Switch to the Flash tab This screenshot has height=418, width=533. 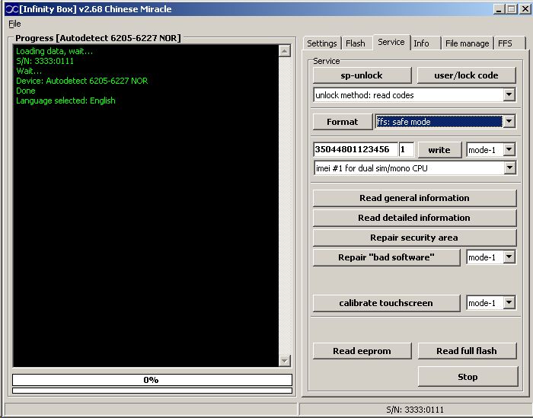pos(356,43)
